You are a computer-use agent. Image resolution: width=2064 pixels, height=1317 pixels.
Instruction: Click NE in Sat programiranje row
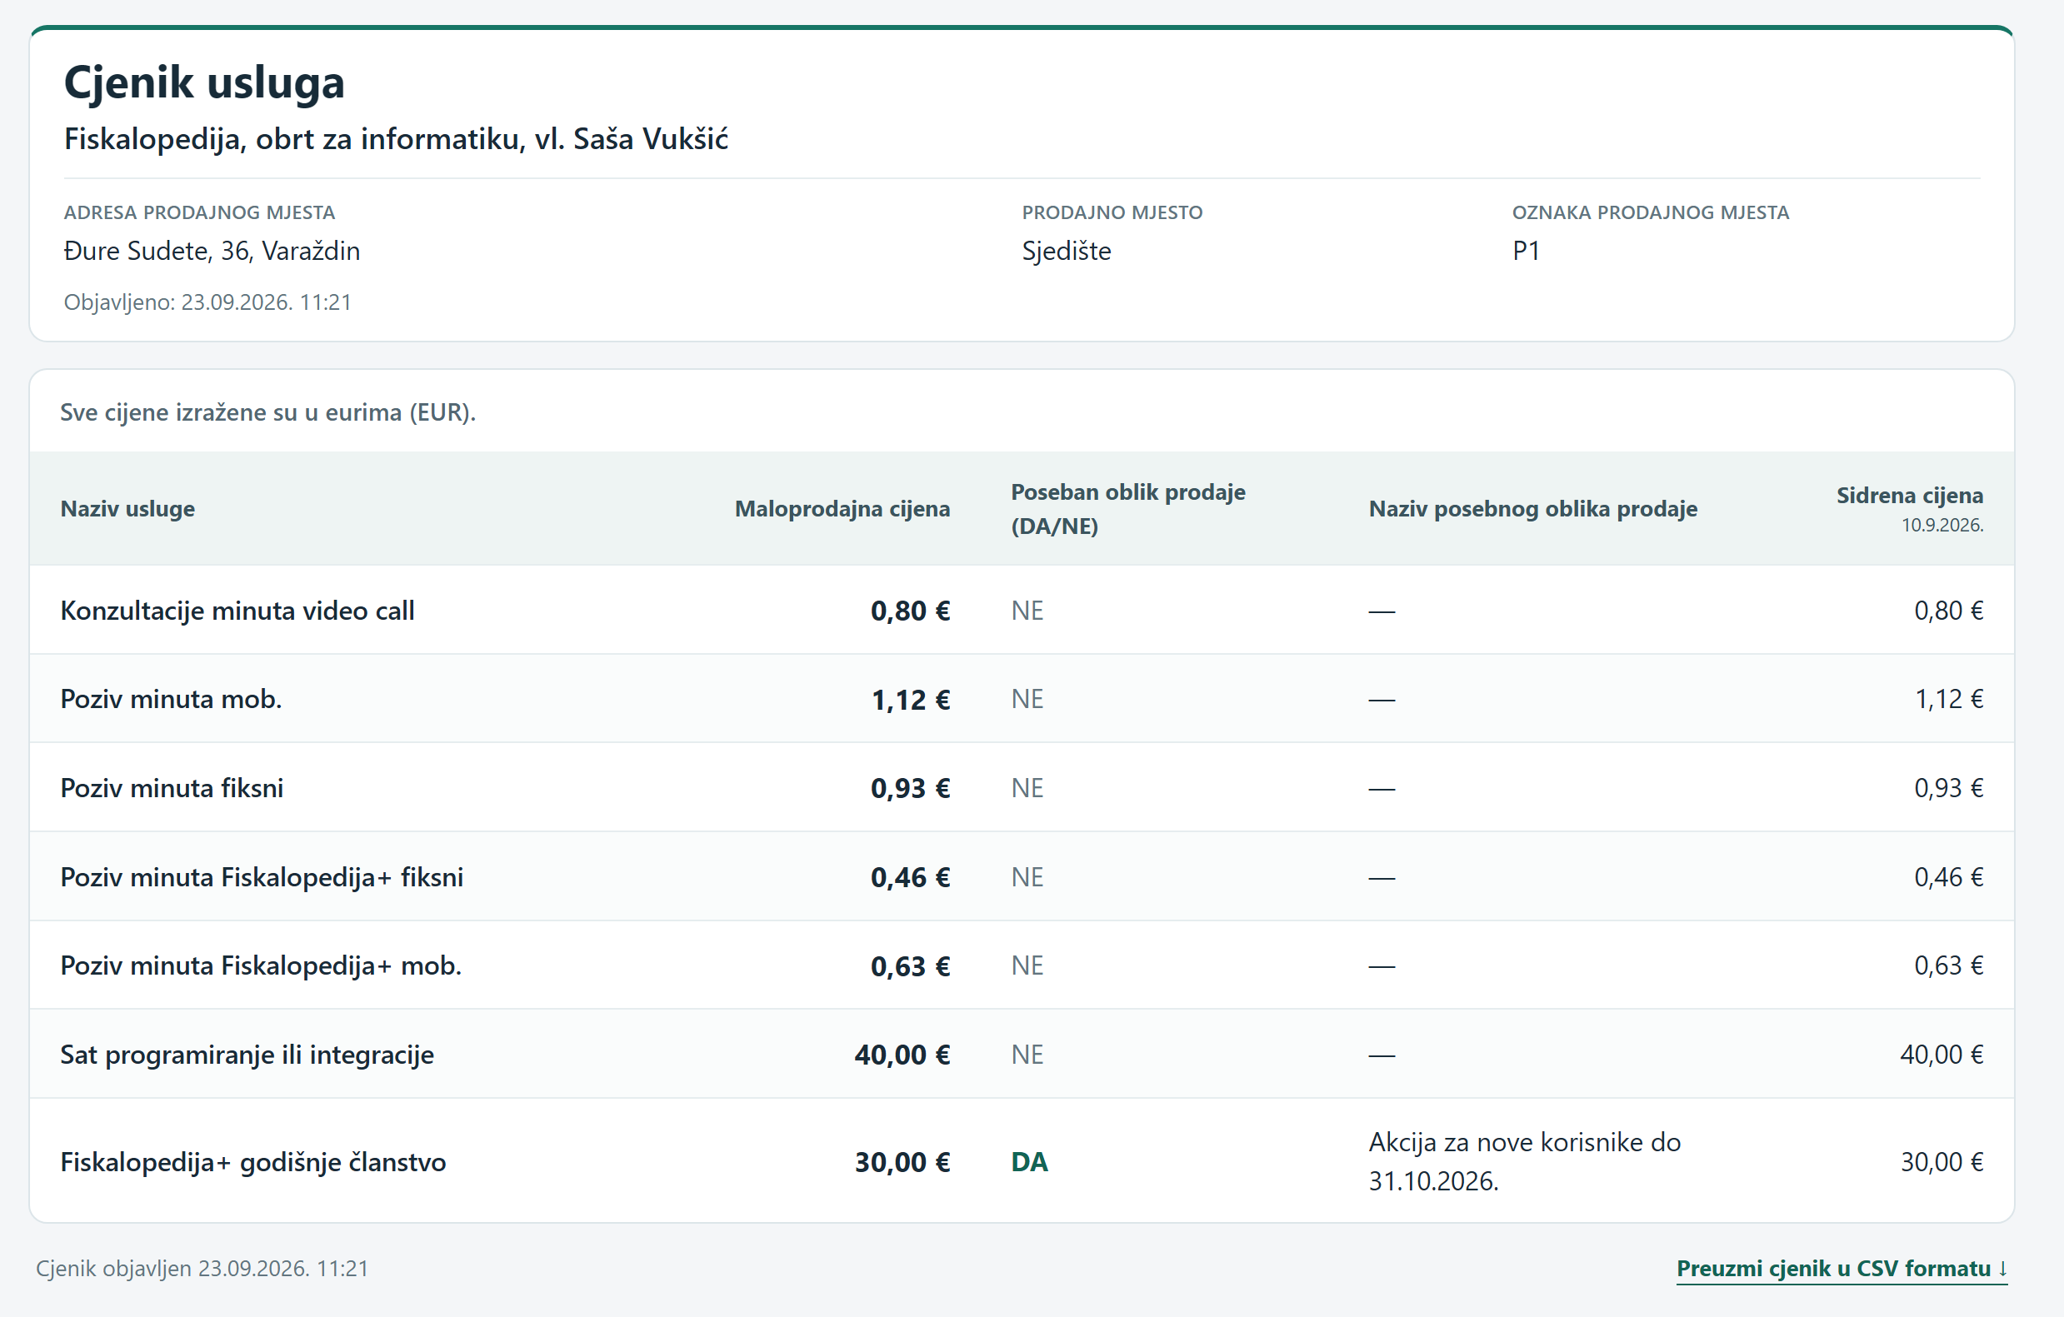[x=1027, y=1055]
